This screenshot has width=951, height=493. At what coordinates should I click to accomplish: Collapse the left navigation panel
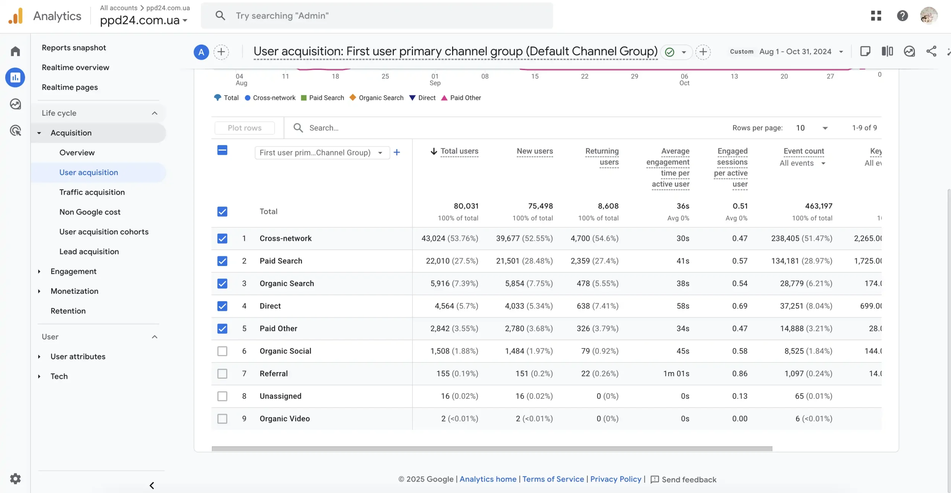[152, 486]
